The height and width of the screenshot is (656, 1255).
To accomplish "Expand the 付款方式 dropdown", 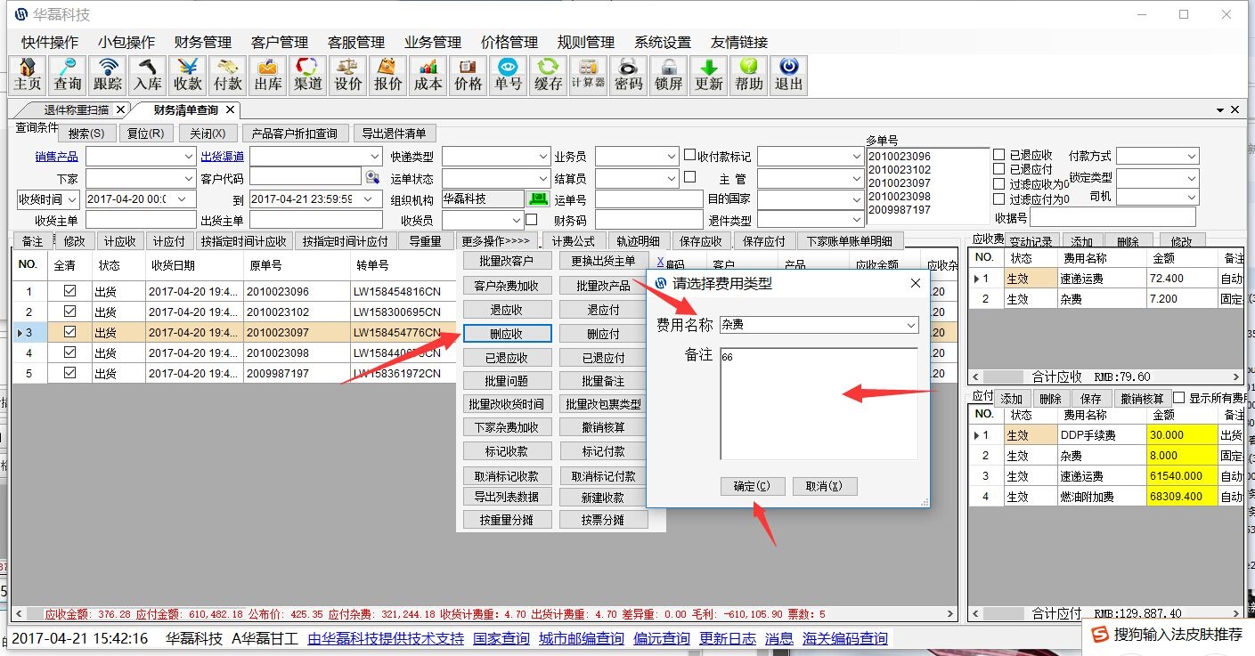I will tap(1192, 157).
